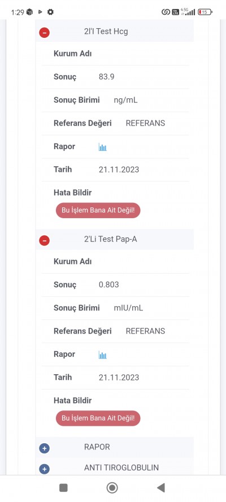Select the 2l'I Test Hcg header title
Screen dimensions: 226x502
pos(105,32)
